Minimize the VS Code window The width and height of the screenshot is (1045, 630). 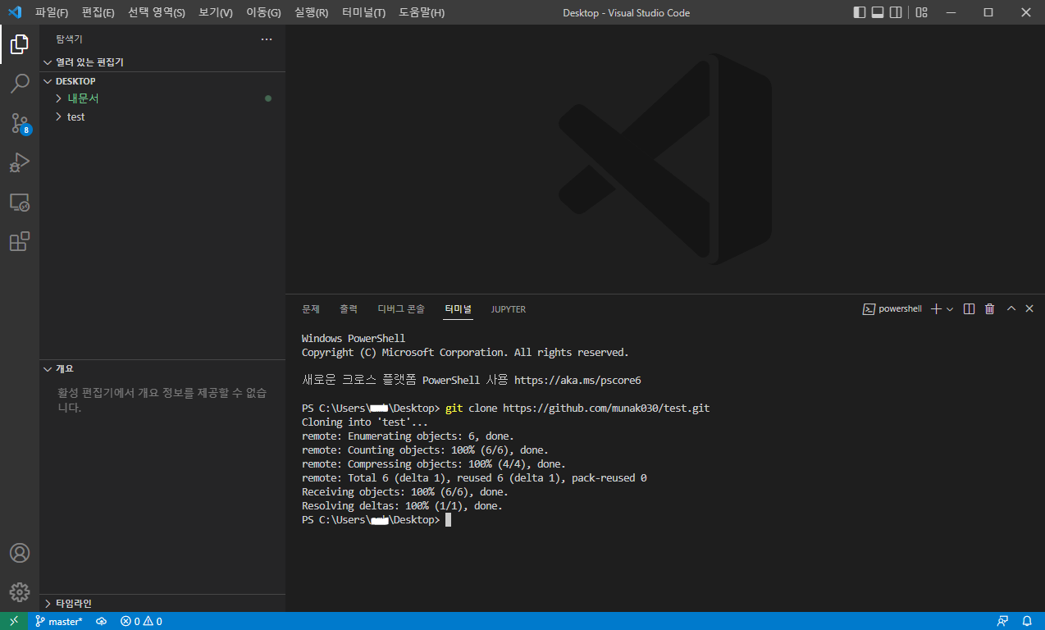click(x=951, y=12)
